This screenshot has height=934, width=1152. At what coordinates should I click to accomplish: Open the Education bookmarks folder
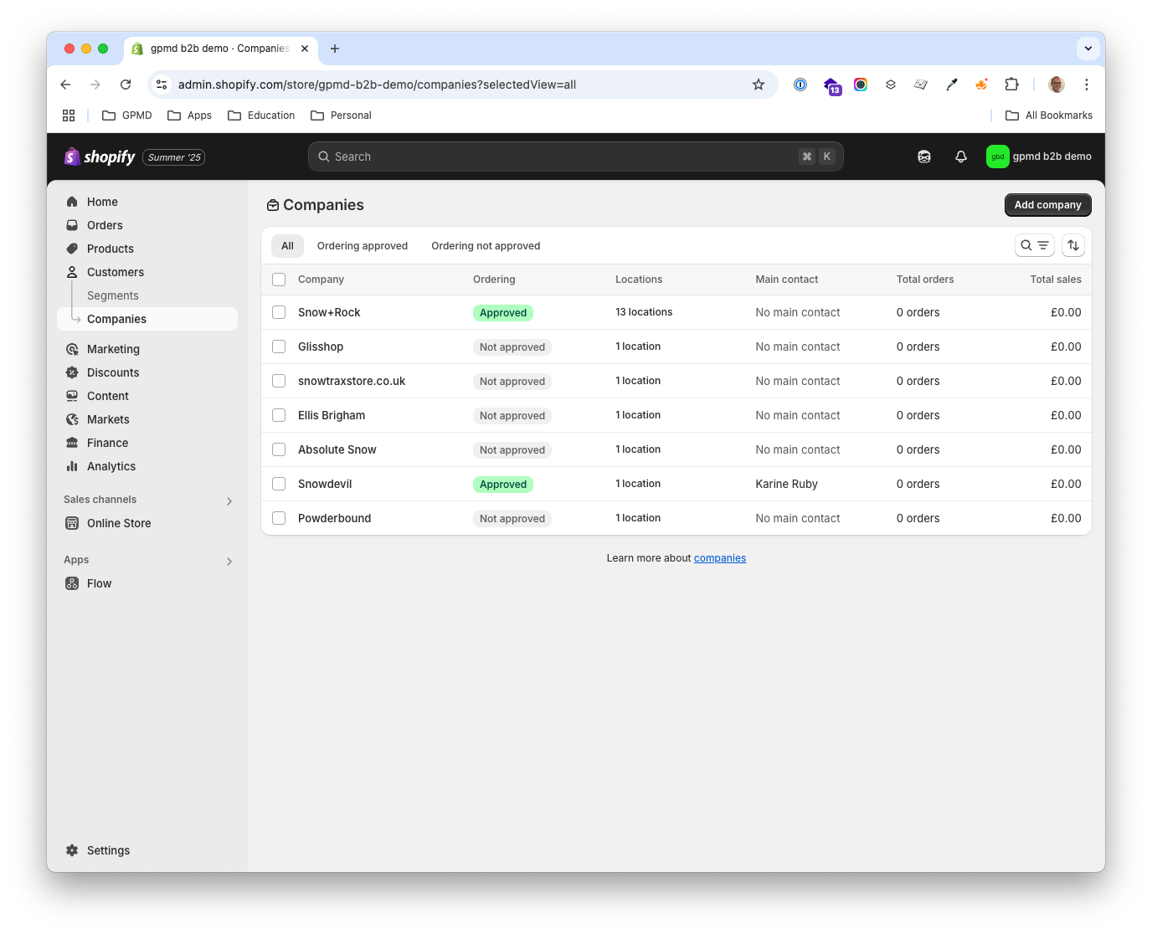point(261,115)
